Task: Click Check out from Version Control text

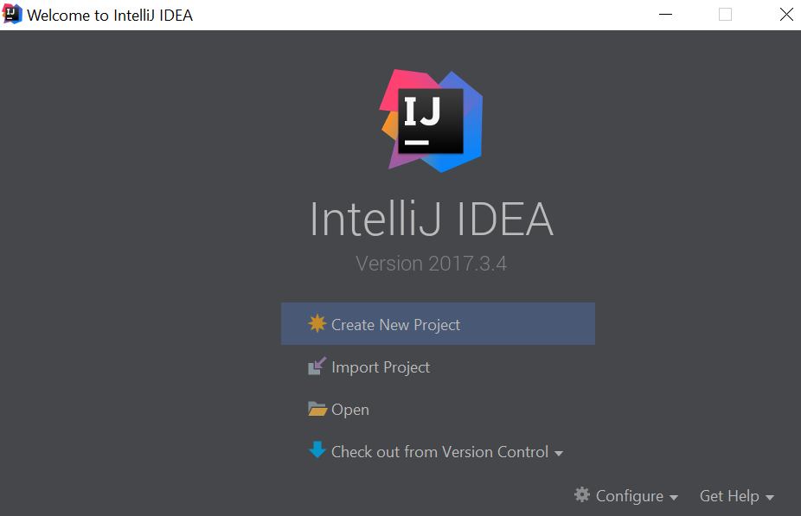Action: tap(439, 452)
